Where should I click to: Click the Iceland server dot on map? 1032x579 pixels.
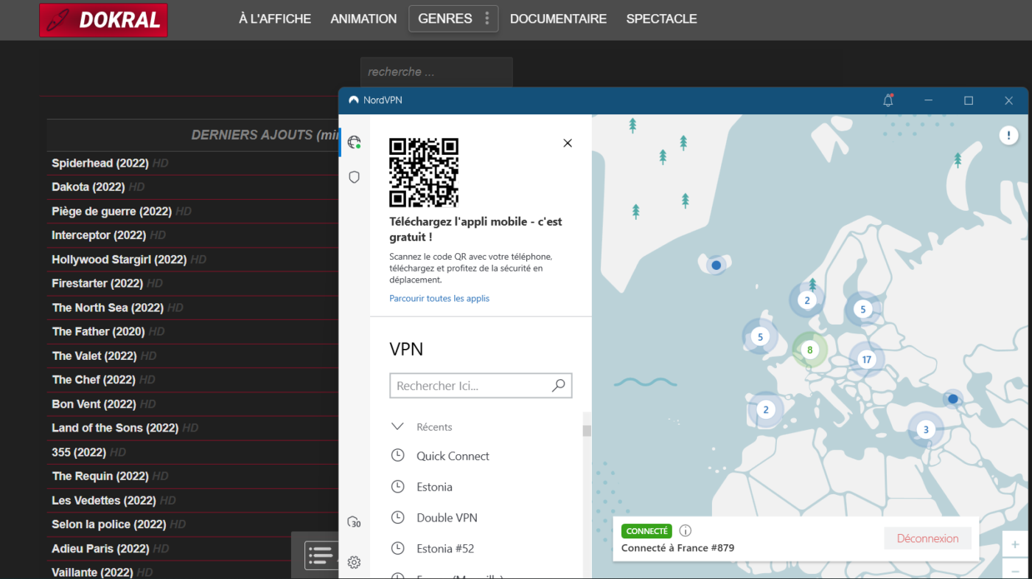point(716,265)
